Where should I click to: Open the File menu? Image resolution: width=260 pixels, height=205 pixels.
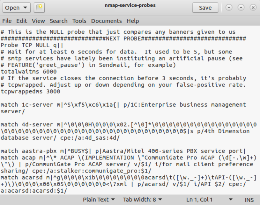[x=7, y=21]
